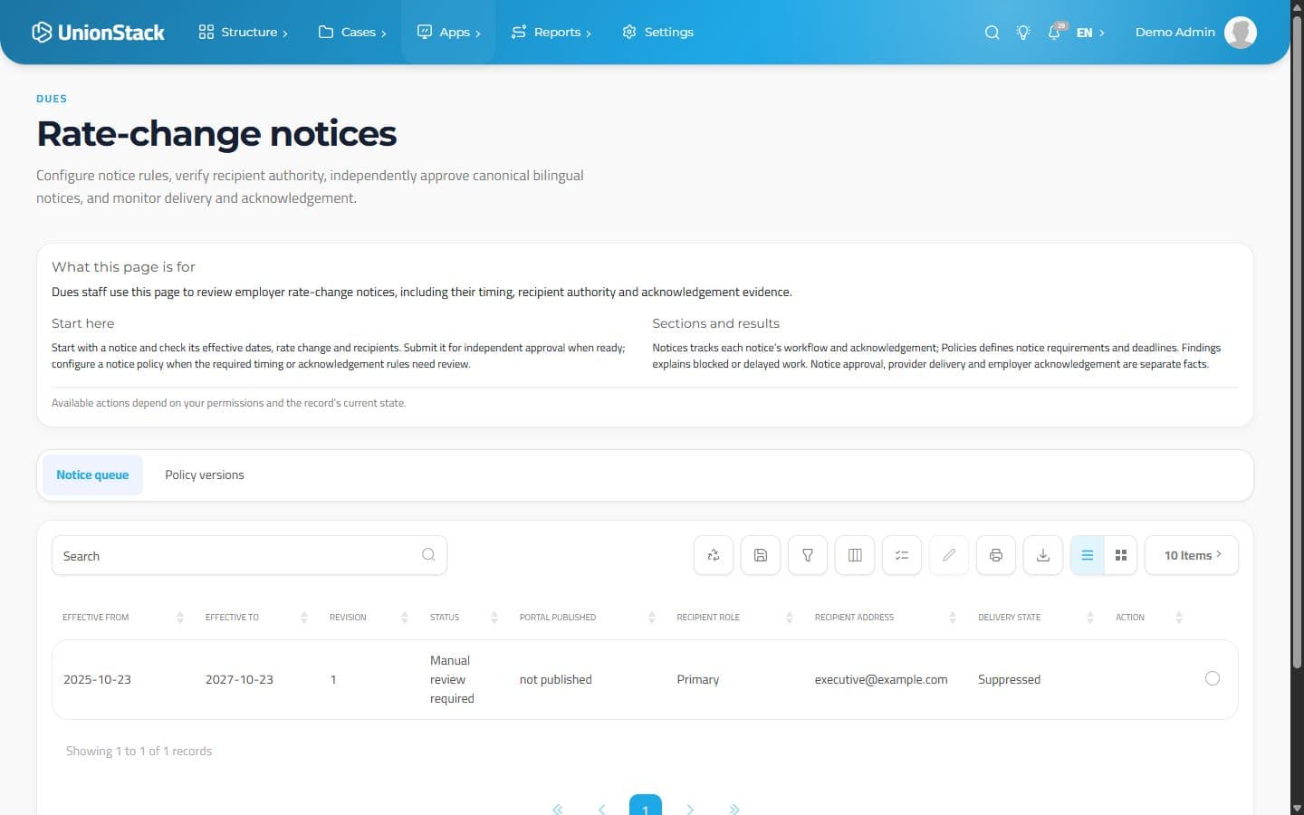
Task: Click the Demo Admin avatar
Action: [x=1240, y=32]
